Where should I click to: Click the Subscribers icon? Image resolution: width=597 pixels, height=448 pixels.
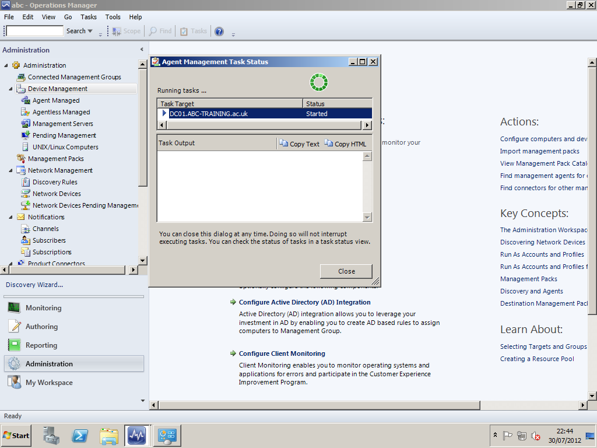pos(26,240)
